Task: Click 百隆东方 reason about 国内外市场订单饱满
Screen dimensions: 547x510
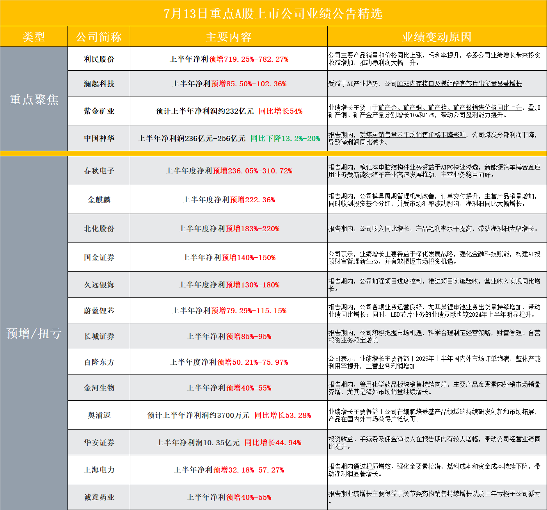Action: [437, 362]
